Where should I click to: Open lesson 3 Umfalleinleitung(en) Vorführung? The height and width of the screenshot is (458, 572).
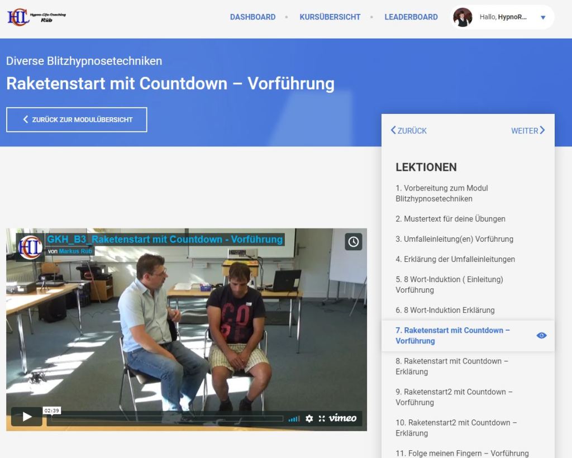(454, 239)
